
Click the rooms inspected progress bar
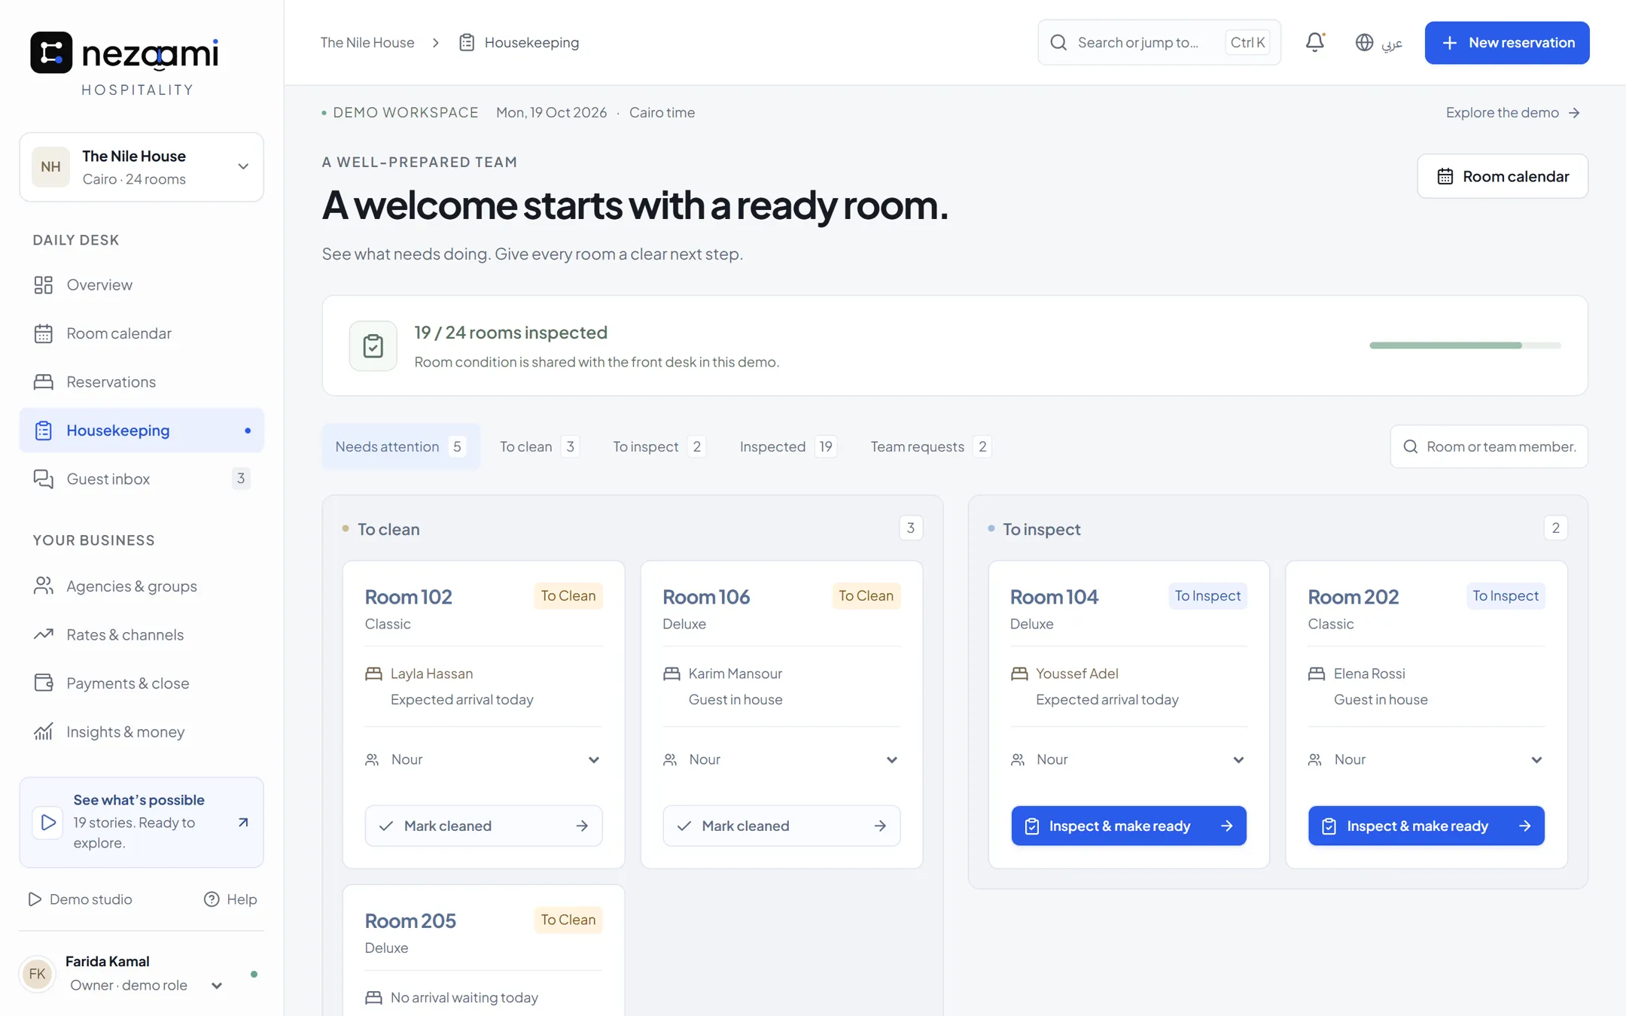point(1465,345)
